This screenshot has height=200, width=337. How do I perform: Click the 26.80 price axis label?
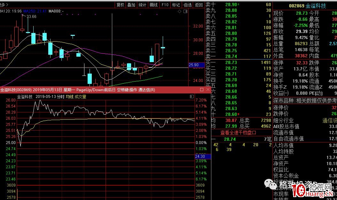pyautogui.click(x=11, y=100)
